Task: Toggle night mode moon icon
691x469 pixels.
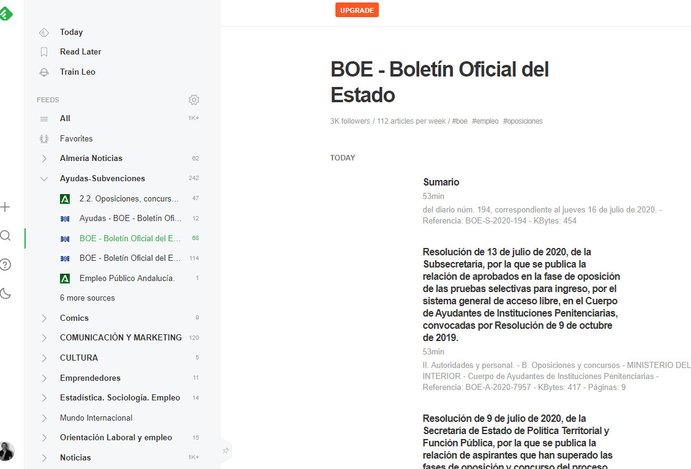Action: (x=6, y=293)
